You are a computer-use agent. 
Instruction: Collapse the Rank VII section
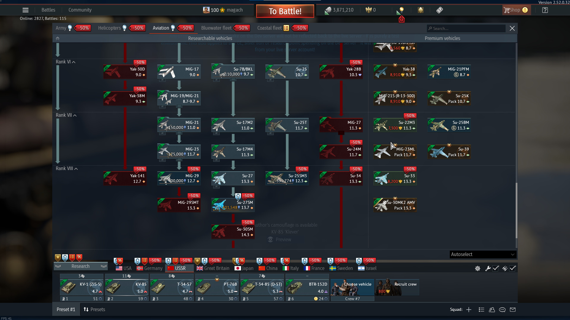(x=75, y=116)
